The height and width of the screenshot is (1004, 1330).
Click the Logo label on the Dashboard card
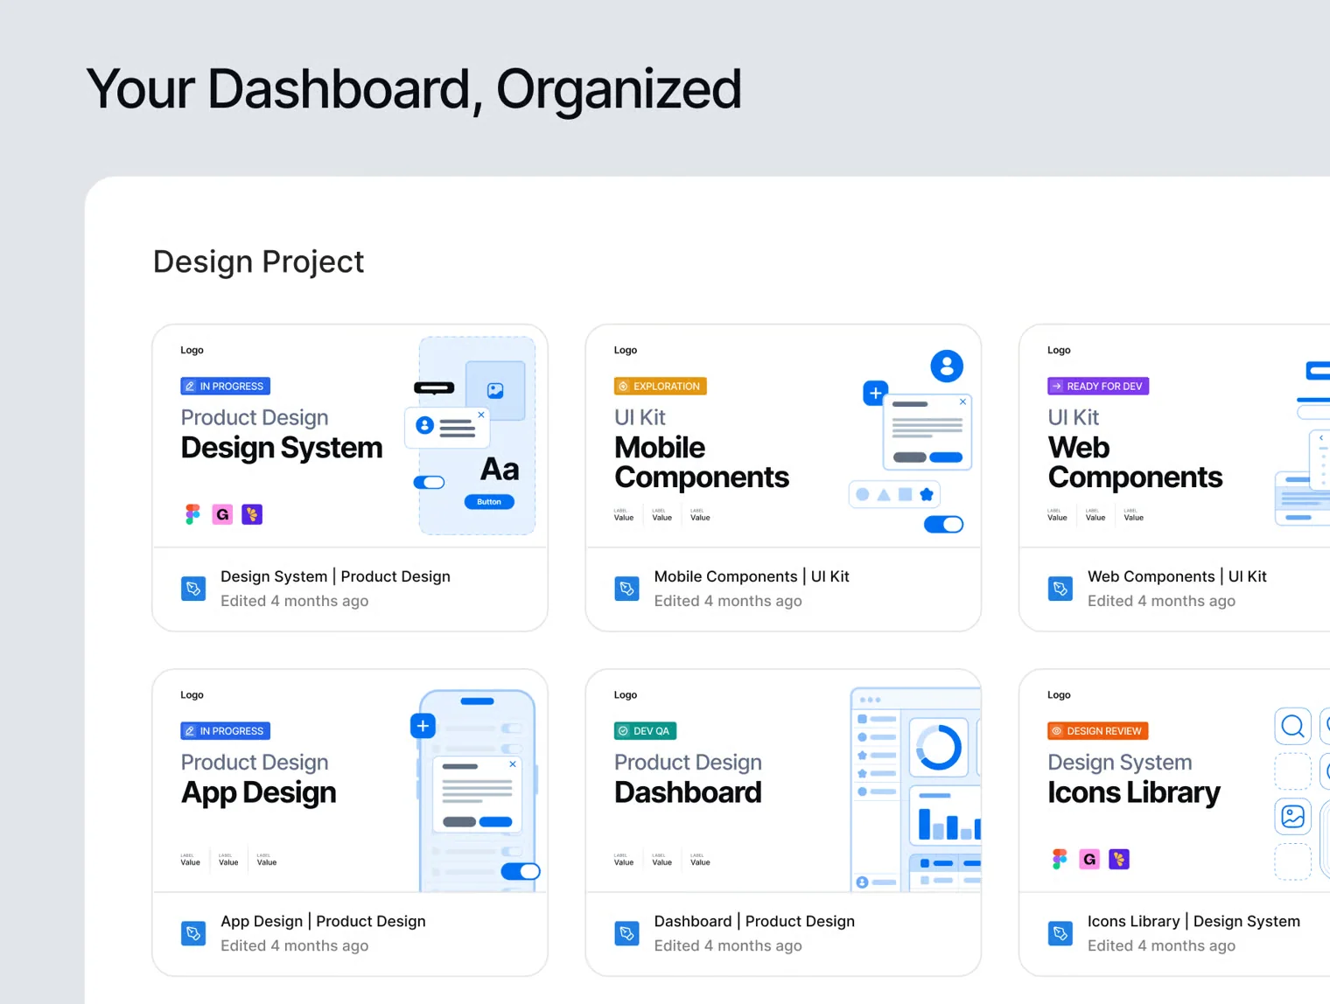[x=626, y=694]
